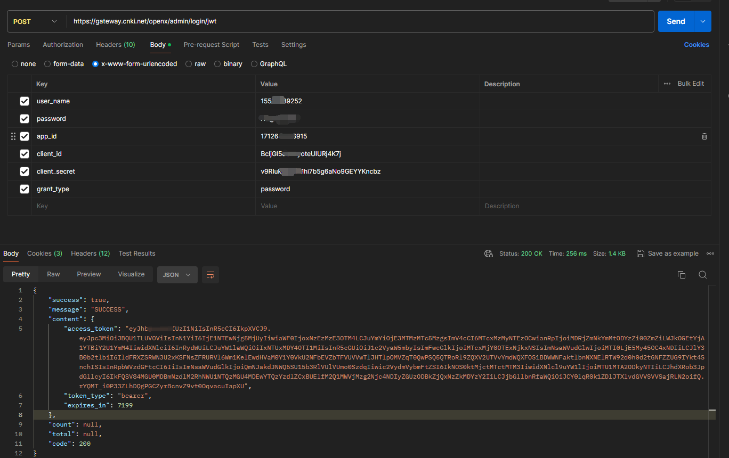Click the empty Key field in new row
729x458 pixels.
[x=143, y=206]
